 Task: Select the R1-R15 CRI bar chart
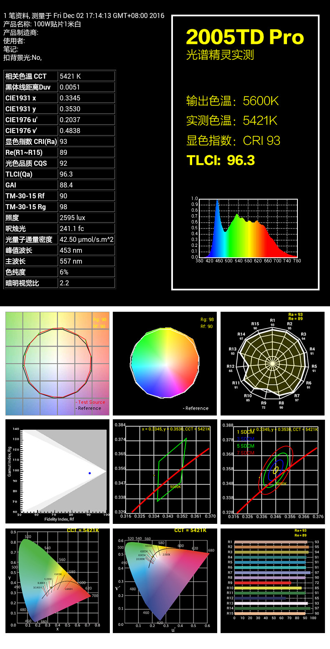[272, 580]
